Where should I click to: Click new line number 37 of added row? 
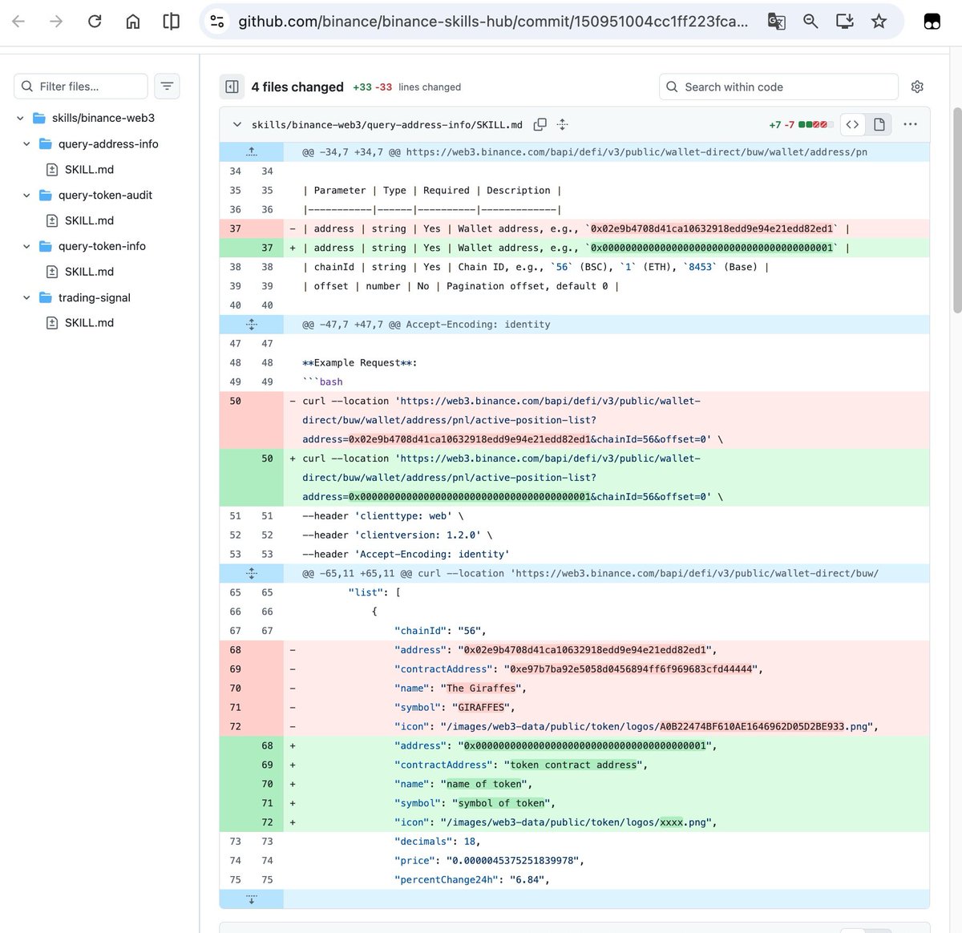tap(267, 248)
